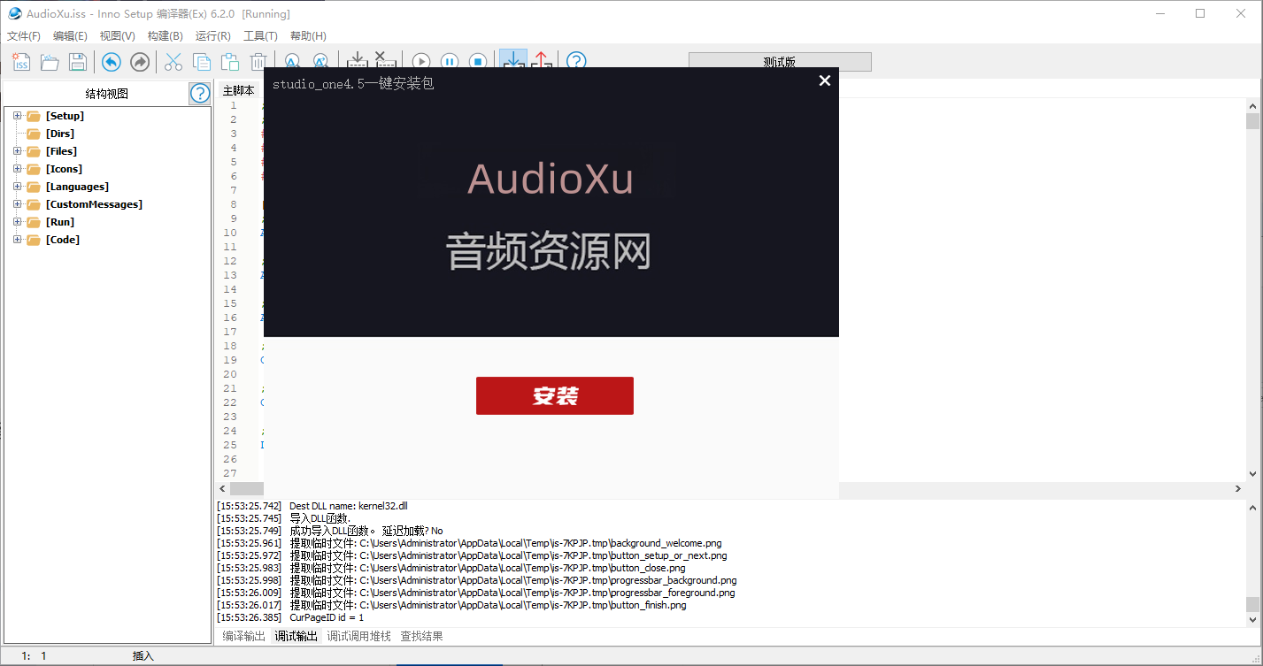Paste text from clipboard

(x=229, y=62)
